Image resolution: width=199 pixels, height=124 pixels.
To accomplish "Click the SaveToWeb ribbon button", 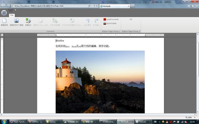I will pyautogui.click(x=110, y=24).
